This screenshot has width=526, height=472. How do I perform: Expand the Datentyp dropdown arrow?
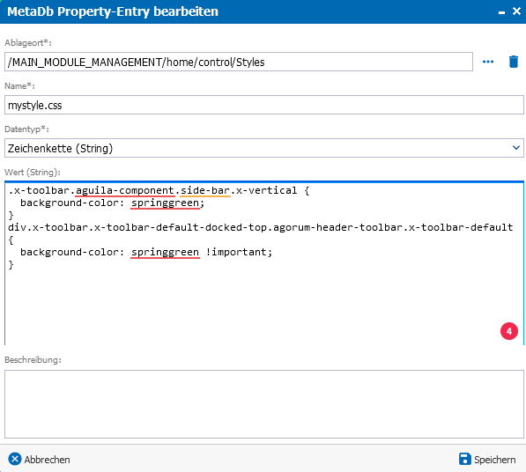(516, 148)
